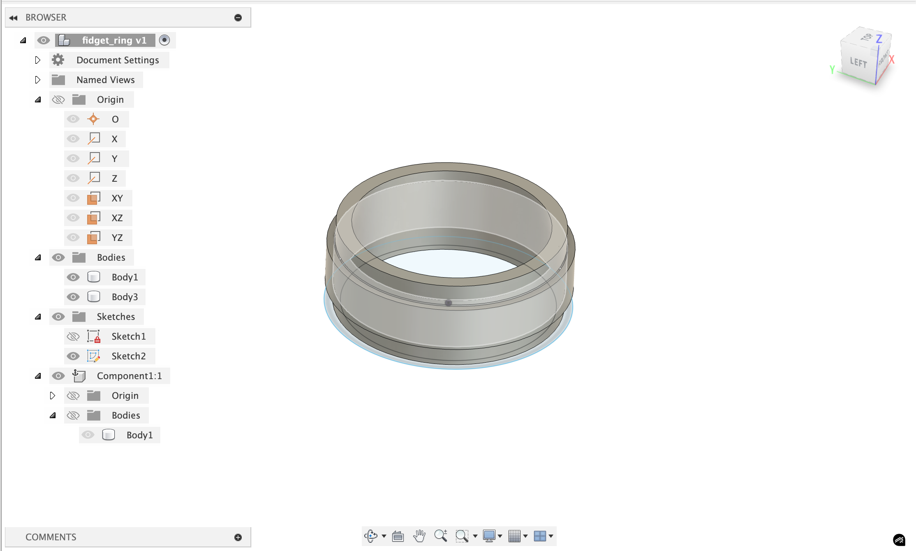Open the COMMENTS panel at bottom left
The image size is (916, 551).
coord(51,537)
